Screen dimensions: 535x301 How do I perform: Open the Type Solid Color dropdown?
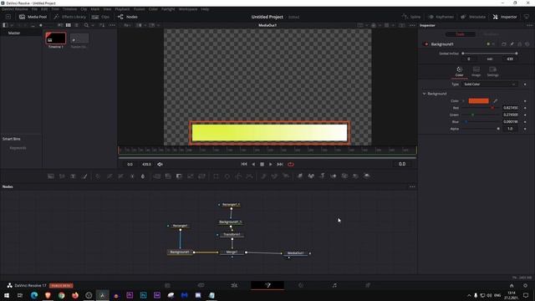490,84
